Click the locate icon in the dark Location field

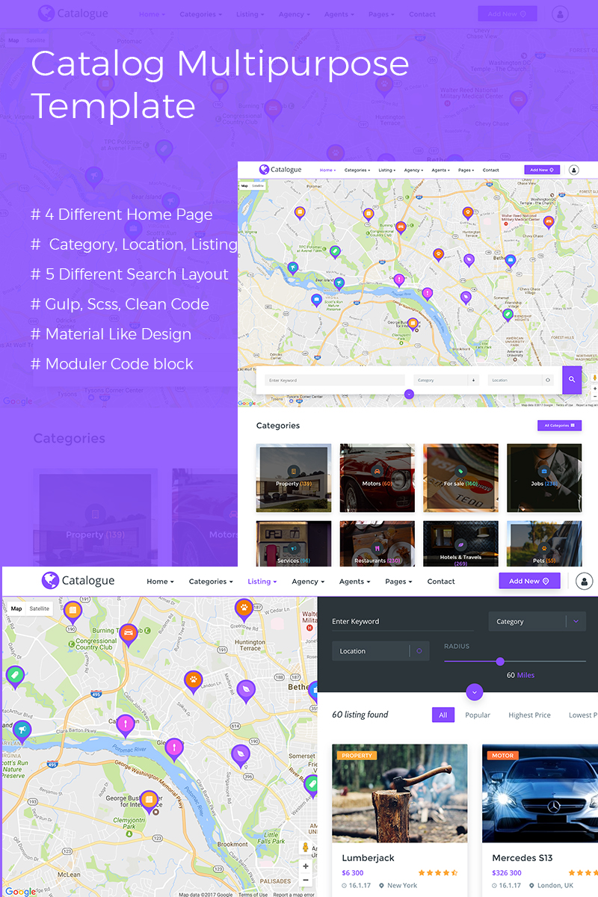click(419, 651)
